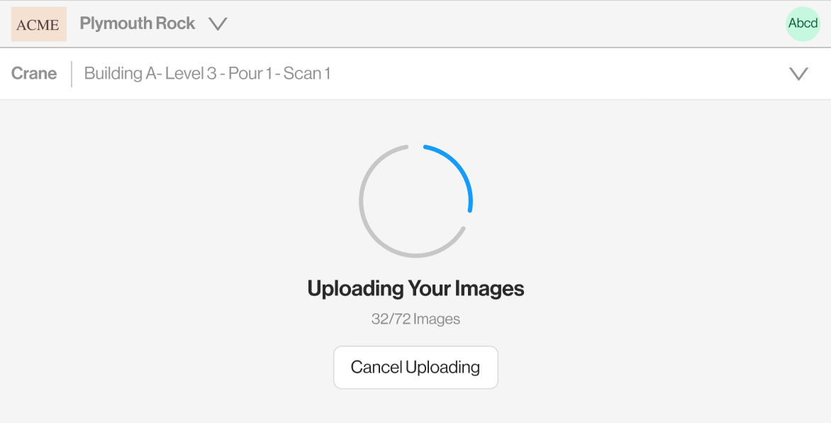Click empty space in the white scan bar
Screen dimensions: 831x423
pos(557,74)
